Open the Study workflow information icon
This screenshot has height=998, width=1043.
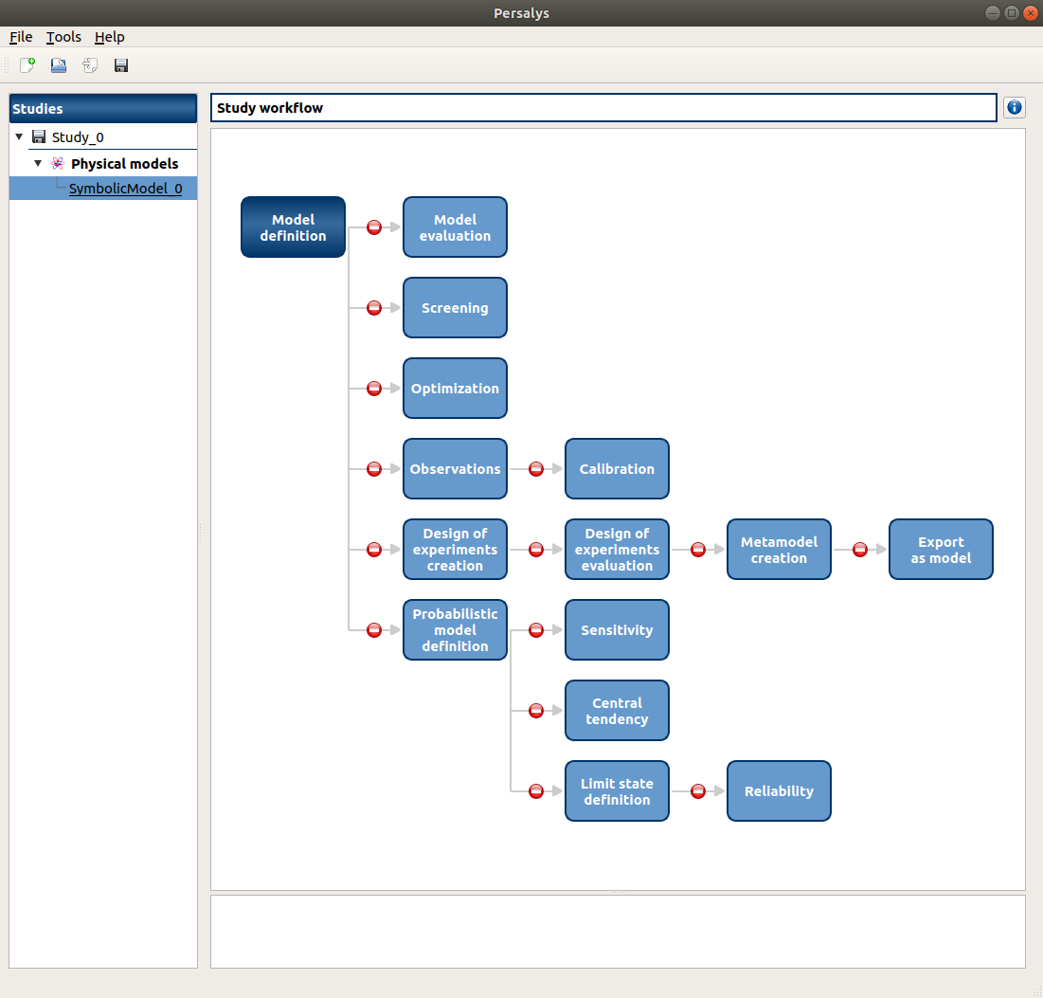click(x=1014, y=107)
